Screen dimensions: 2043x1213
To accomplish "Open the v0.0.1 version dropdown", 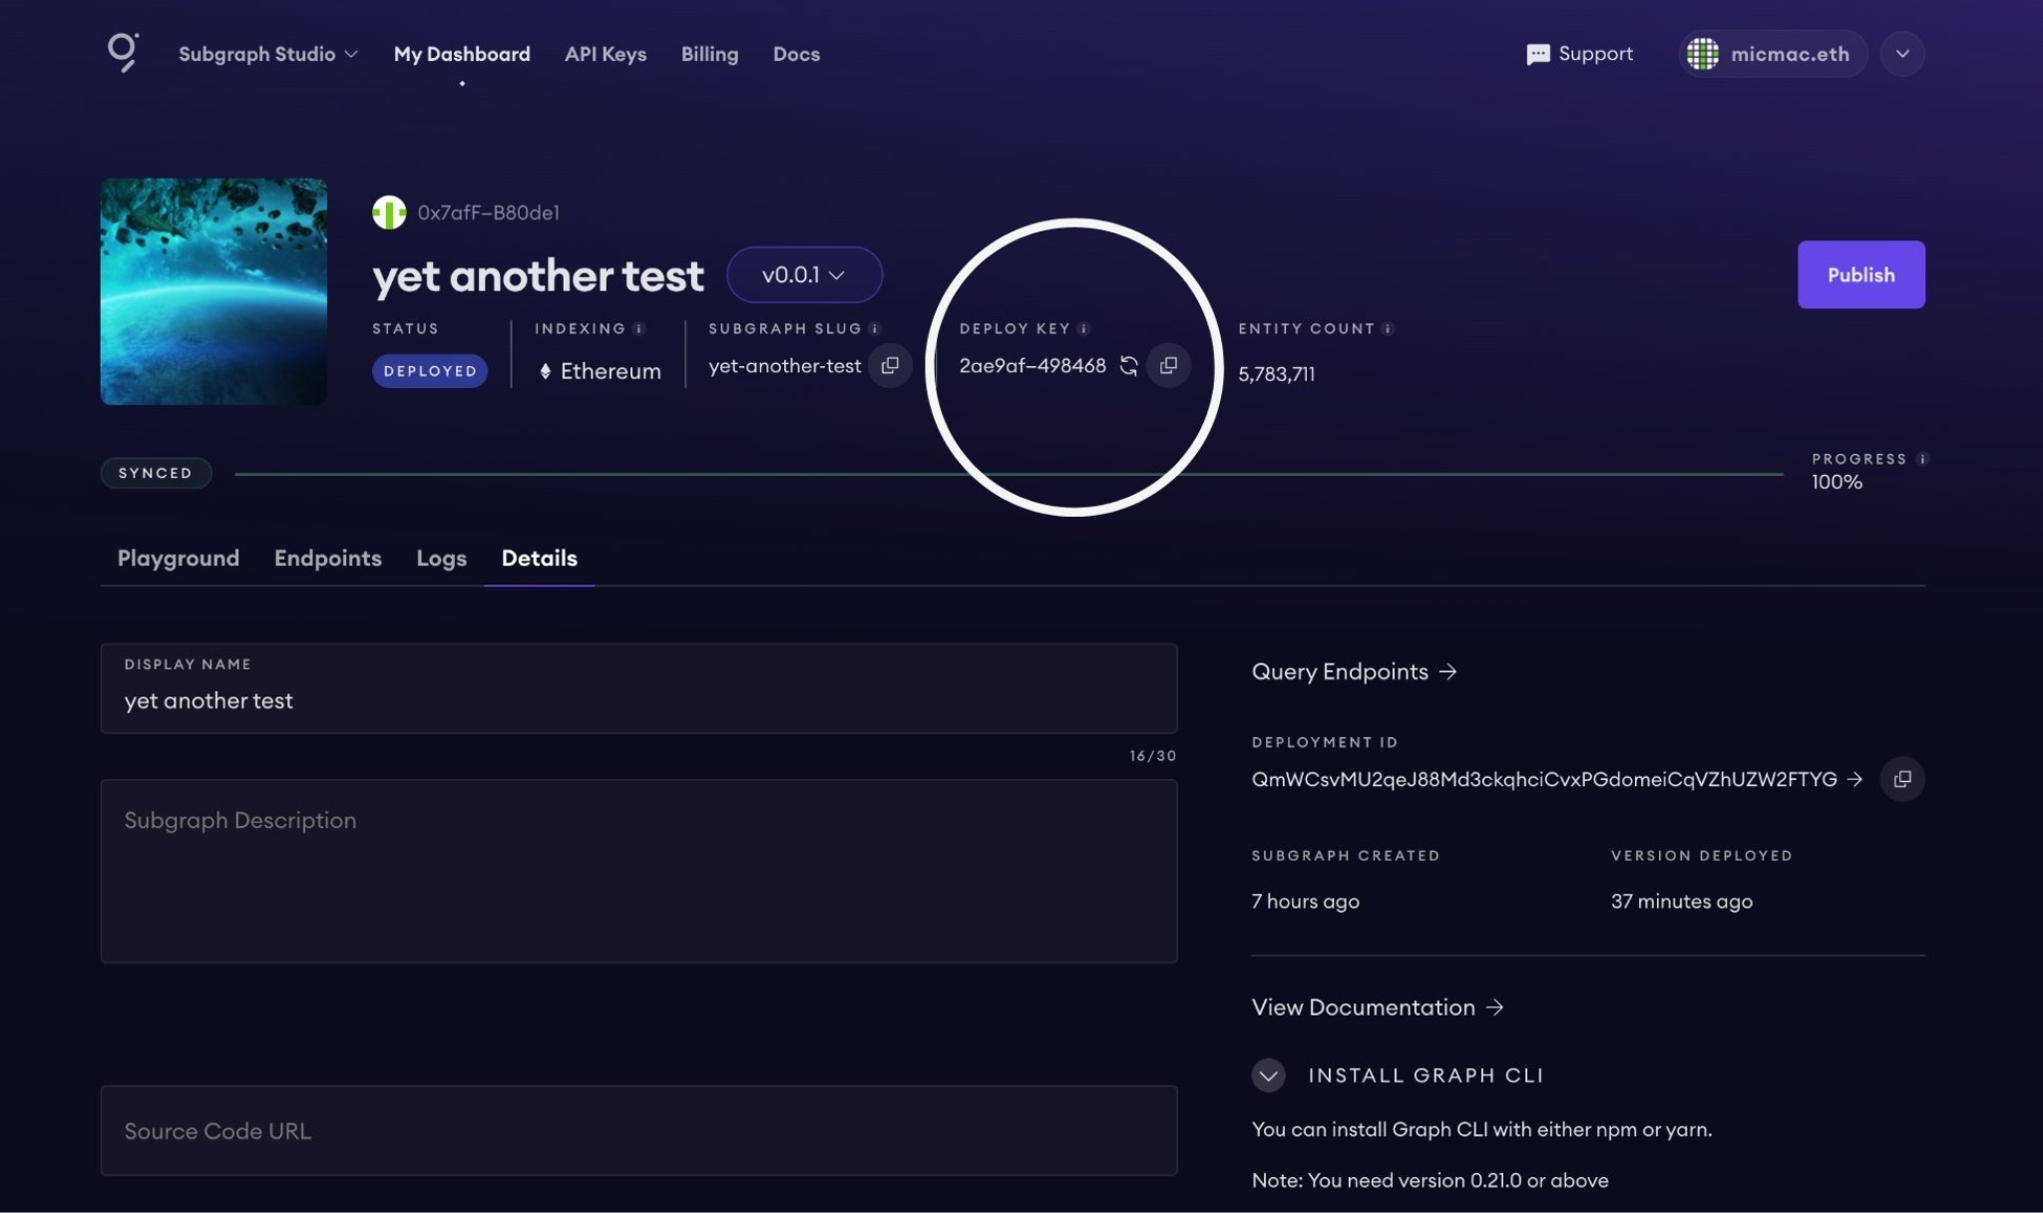I will pyautogui.click(x=803, y=274).
